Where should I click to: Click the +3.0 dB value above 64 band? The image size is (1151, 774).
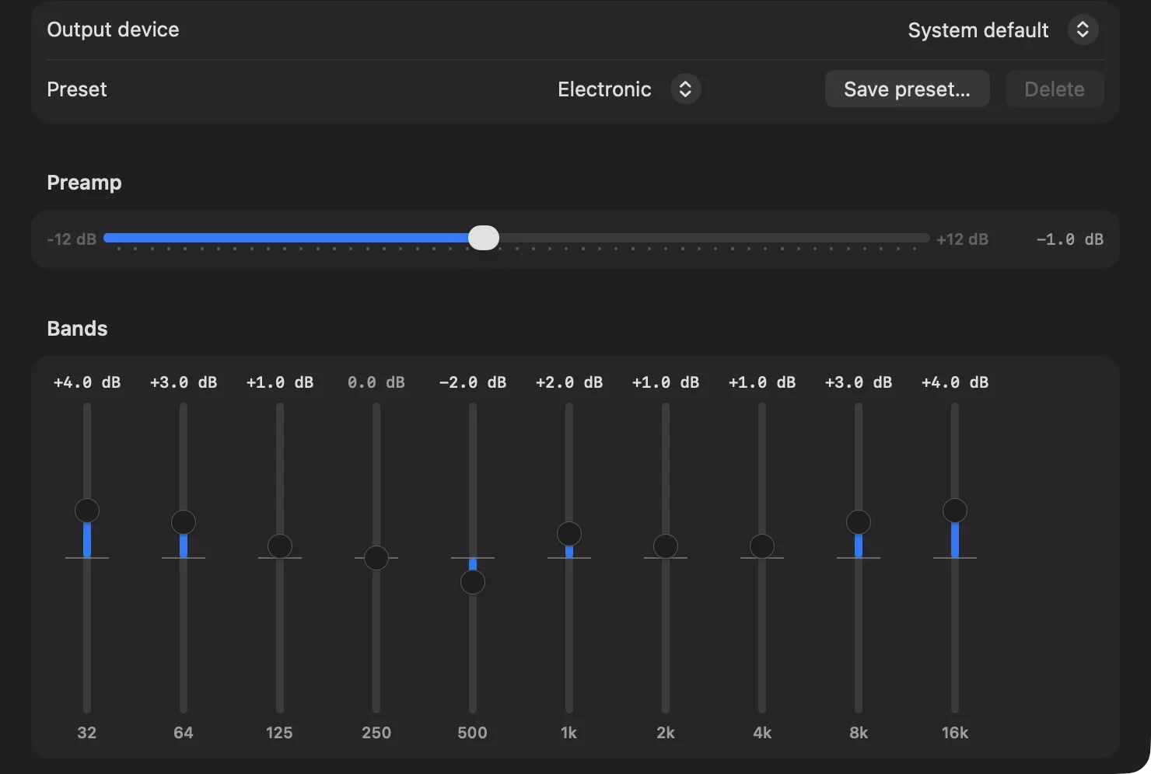(x=184, y=382)
